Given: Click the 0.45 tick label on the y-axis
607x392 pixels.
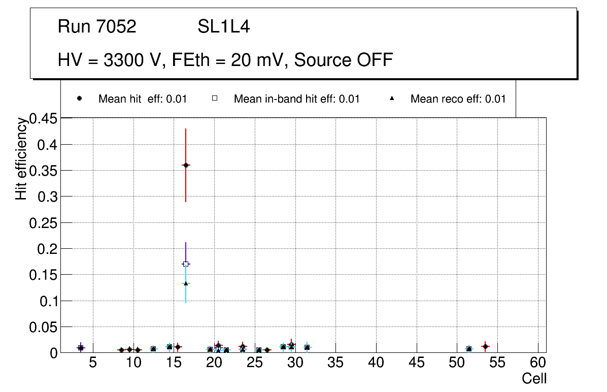Looking at the screenshot, I should pos(44,119).
